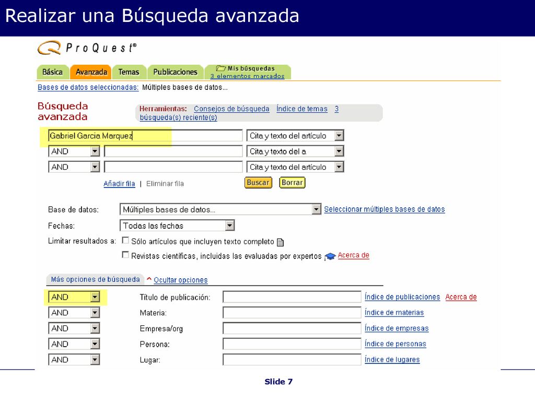Open Índice de empresas link

pyautogui.click(x=397, y=328)
